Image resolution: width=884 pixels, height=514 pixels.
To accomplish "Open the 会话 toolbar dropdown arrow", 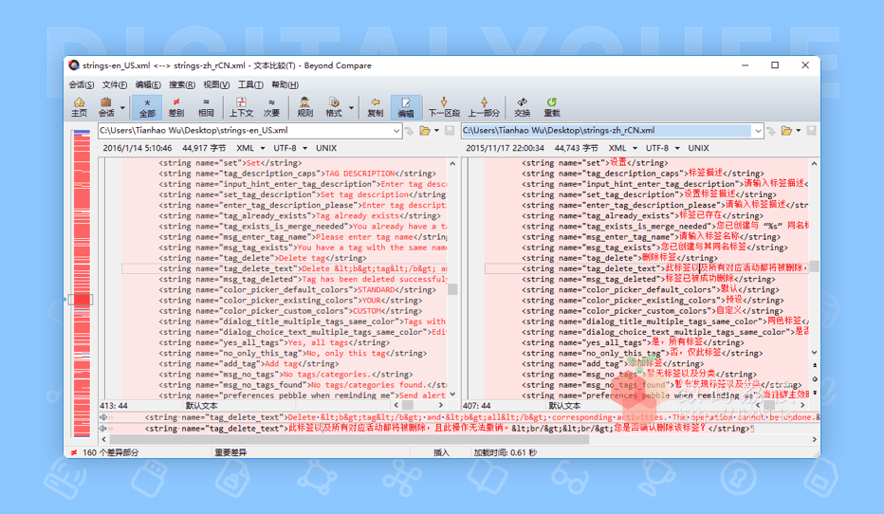I will click(x=123, y=107).
